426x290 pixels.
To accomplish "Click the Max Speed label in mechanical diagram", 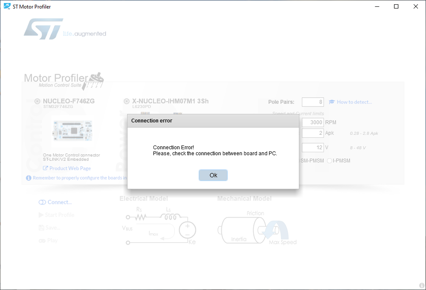I will point(283,242).
